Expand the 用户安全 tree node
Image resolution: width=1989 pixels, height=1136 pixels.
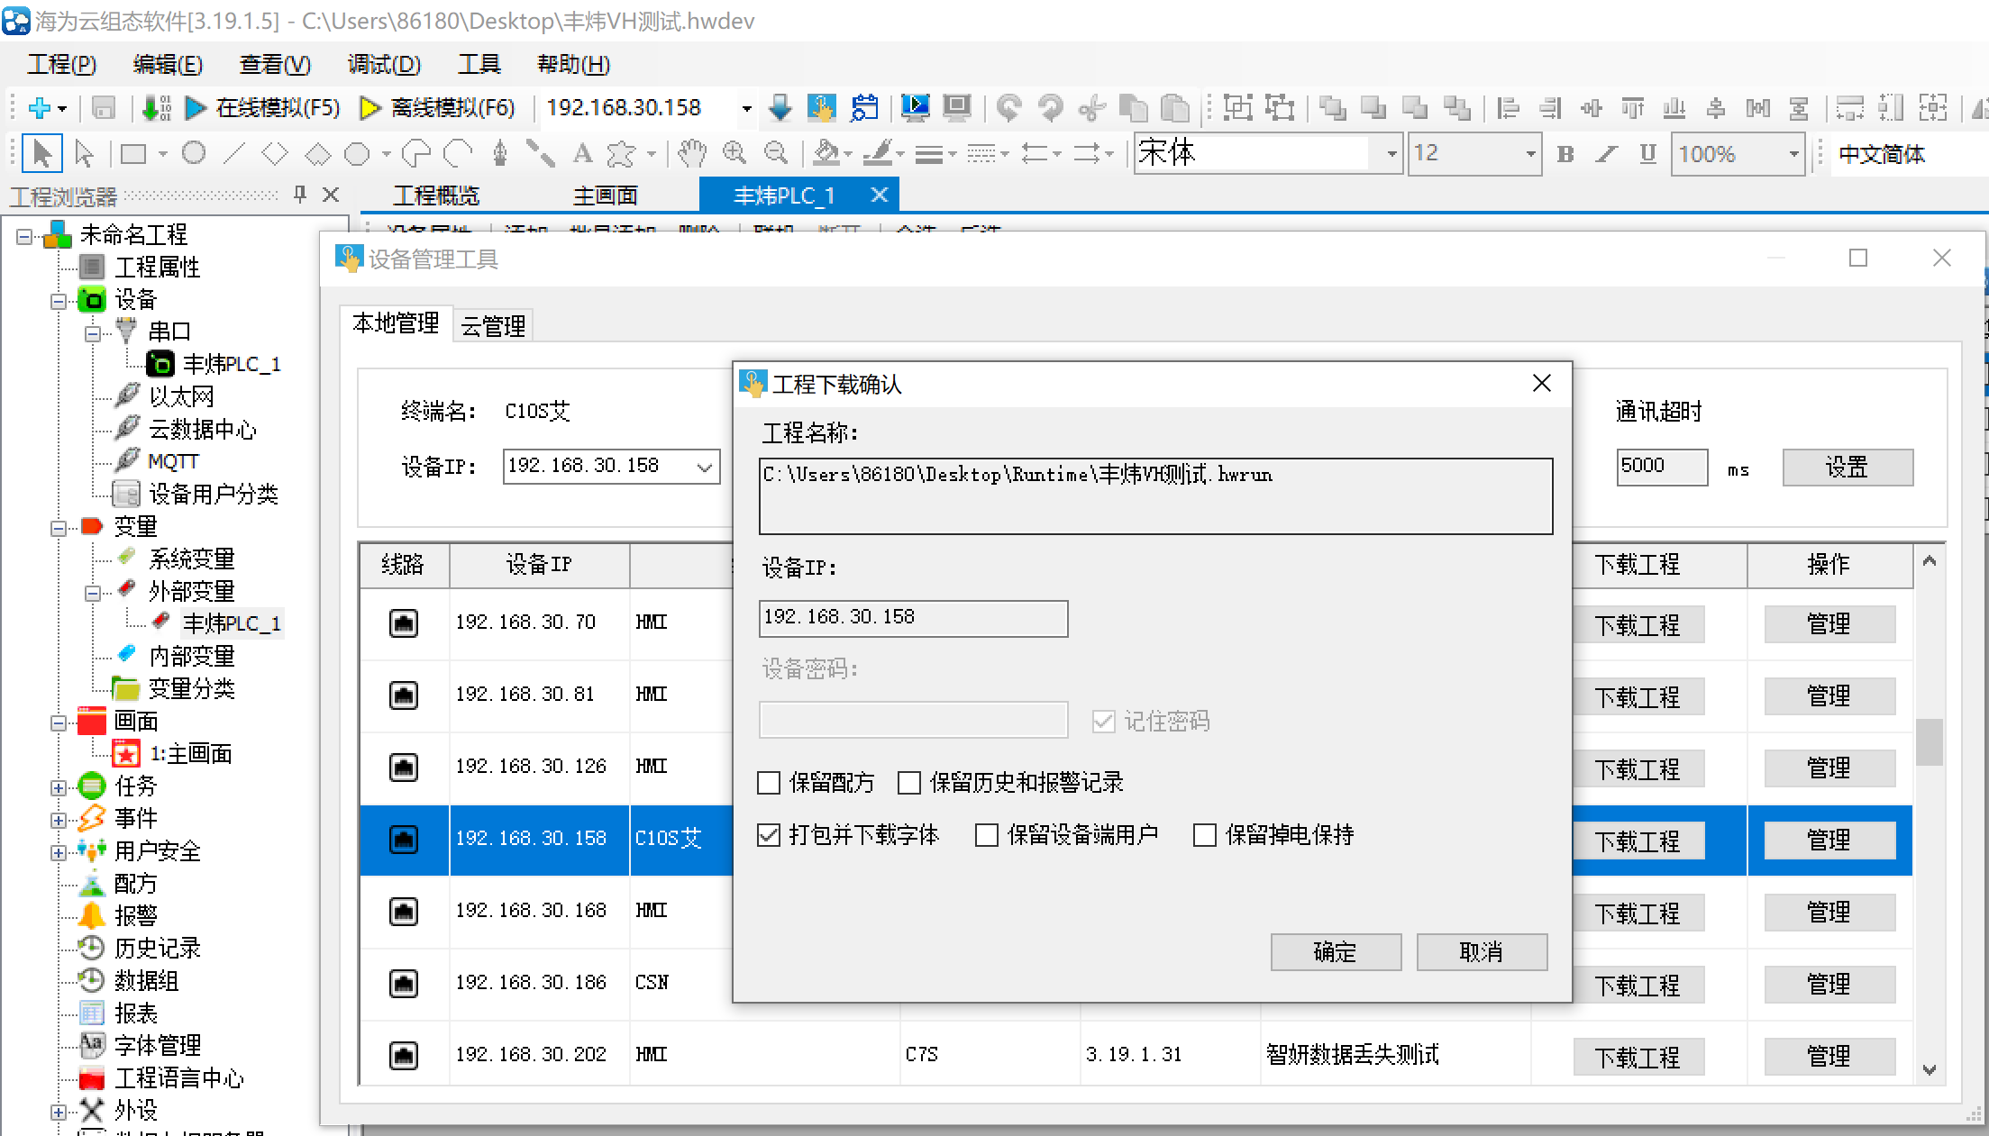59,853
